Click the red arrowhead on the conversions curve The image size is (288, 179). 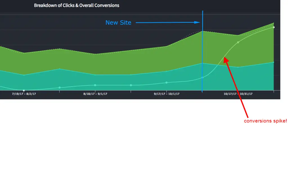(x=226, y=60)
